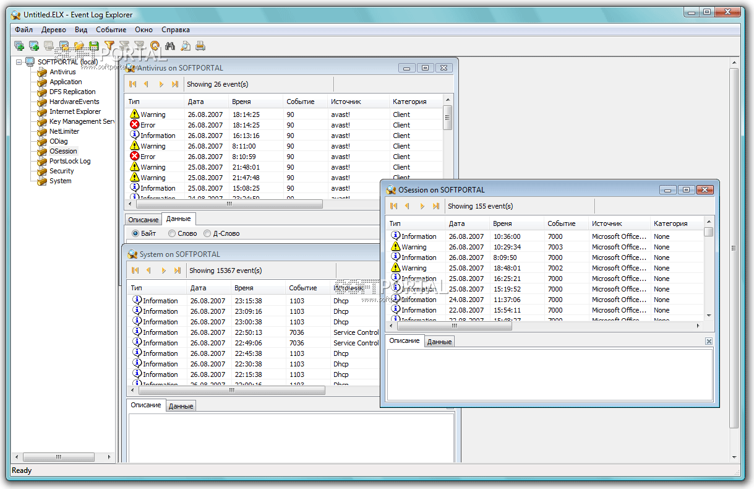Click the printer icon in the toolbar
This screenshot has width=754, height=489.
[200, 45]
